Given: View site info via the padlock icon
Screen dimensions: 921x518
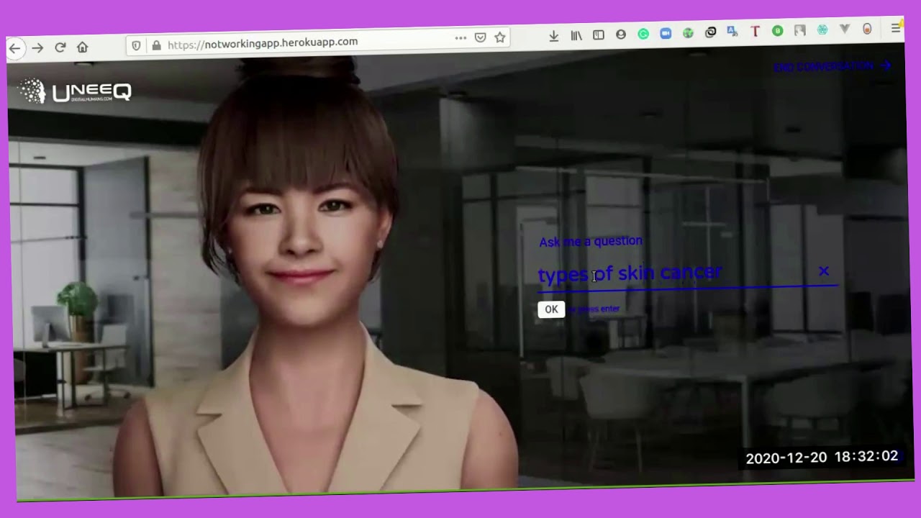Looking at the screenshot, I should [156, 45].
